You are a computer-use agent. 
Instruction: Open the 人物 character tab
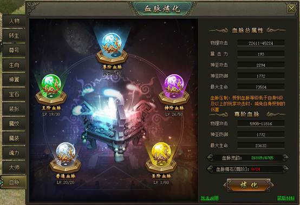[x=14, y=21]
